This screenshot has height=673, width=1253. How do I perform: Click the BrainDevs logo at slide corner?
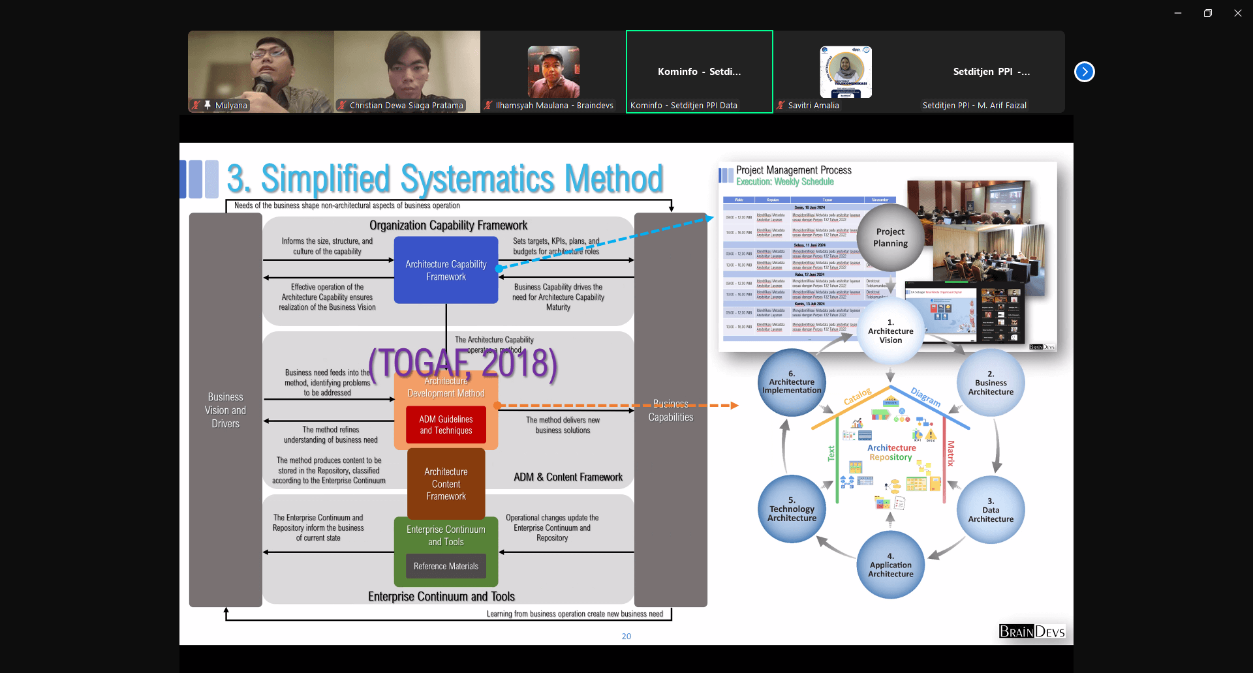click(x=1032, y=631)
